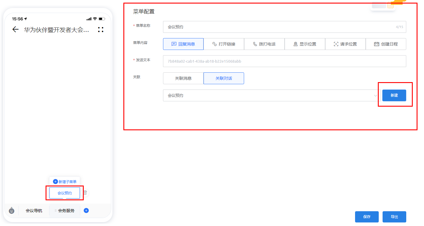Choose 打开链接 as menu content
Image resolution: width=424 pixels, height=226 pixels.
(224, 44)
